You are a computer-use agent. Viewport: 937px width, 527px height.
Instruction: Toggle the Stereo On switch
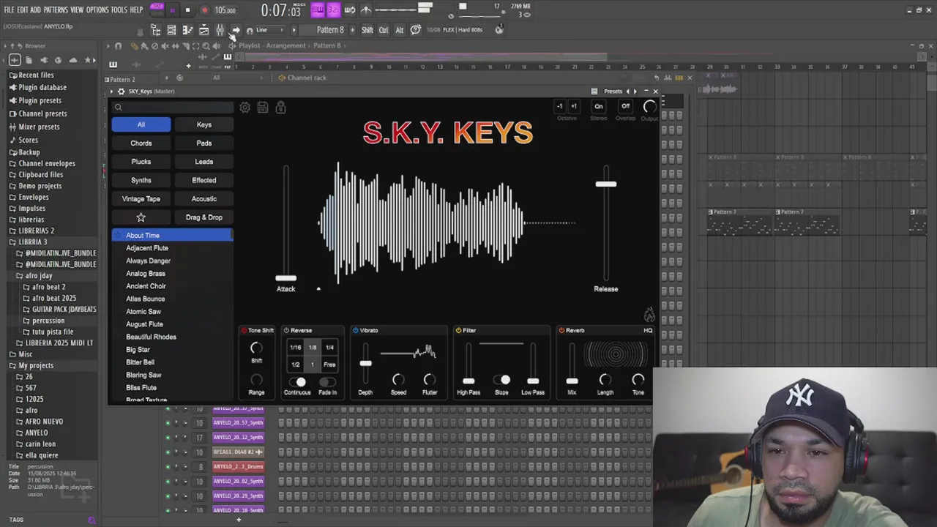[599, 106]
